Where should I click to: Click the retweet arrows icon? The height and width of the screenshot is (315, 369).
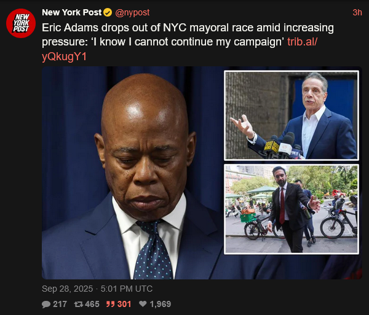click(78, 304)
